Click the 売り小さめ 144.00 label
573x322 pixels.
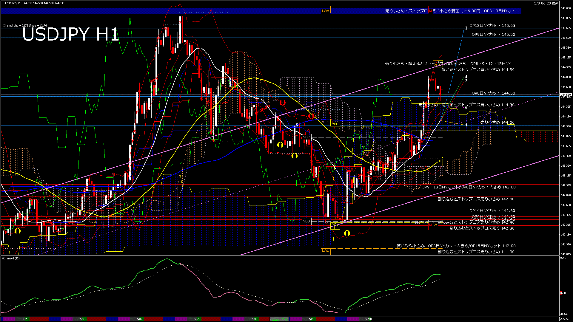(497, 123)
